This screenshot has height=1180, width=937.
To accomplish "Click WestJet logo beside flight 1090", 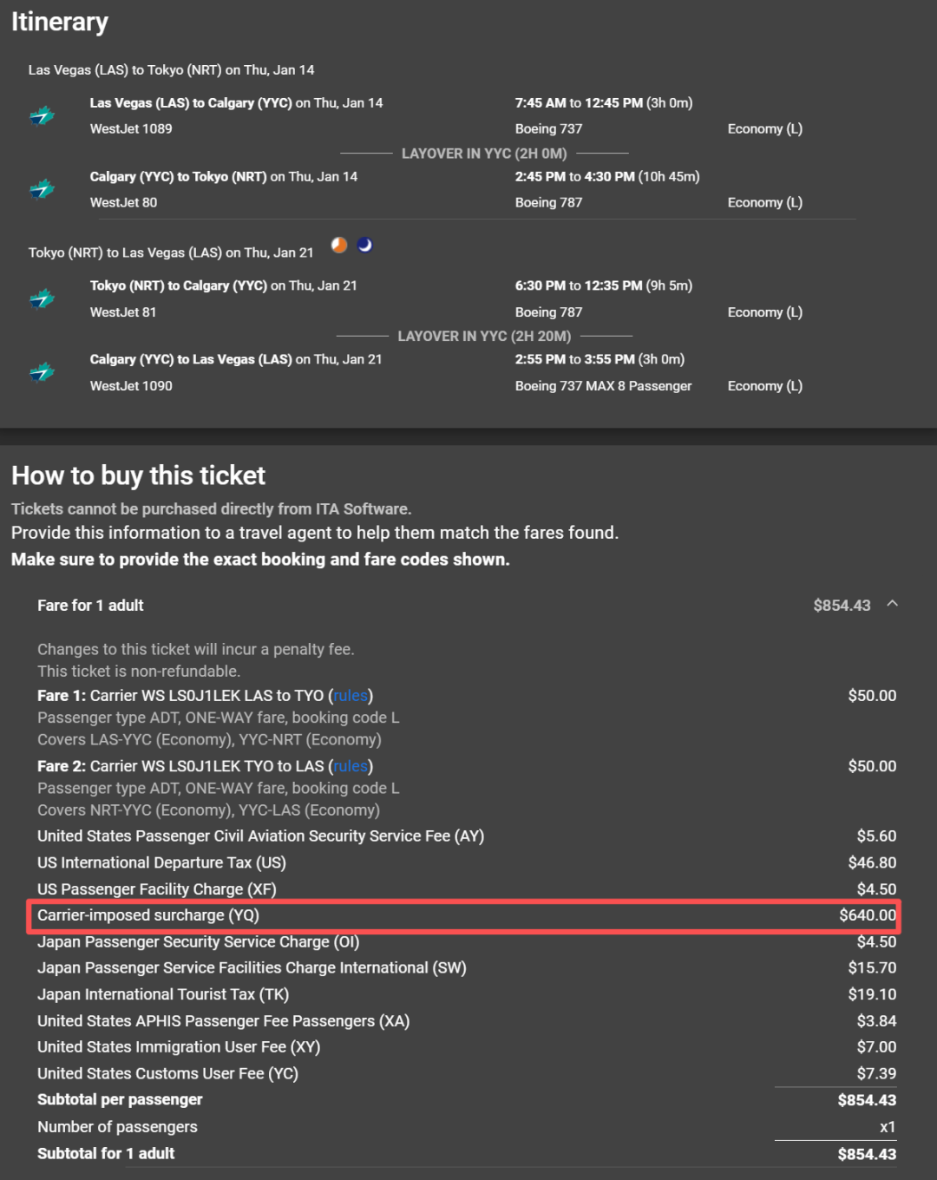I will click(x=42, y=372).
